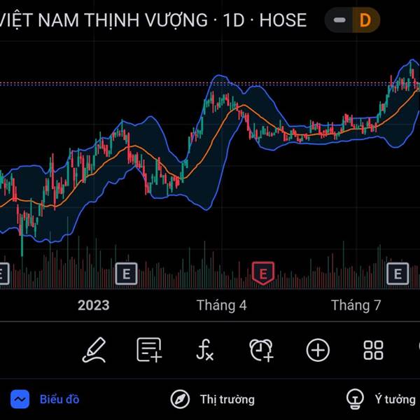Screen dimensions: 420x420
Task: Open the E earnings marker after Tháng 7
Action: 398,274
